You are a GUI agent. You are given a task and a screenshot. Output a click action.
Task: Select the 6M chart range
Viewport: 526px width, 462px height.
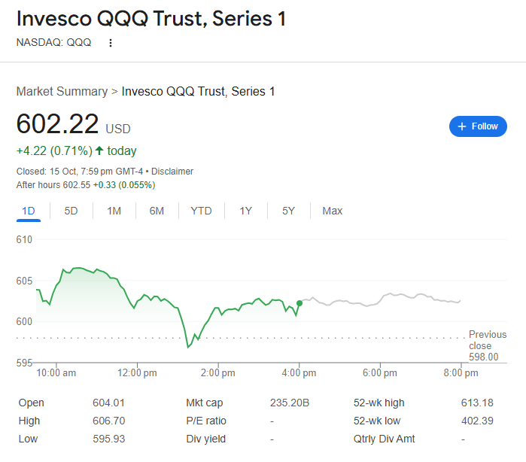[x=157, y=211]
